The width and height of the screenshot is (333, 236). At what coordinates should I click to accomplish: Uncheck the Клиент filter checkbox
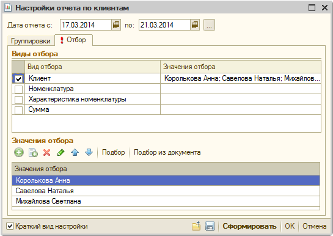[18, 79]
